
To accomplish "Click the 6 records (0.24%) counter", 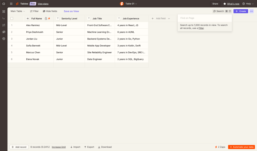I will click(x=40, y=147).
